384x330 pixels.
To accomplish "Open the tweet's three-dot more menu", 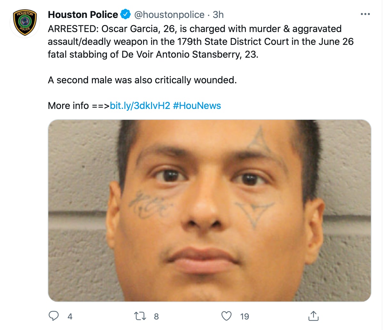I will [x=365, y=14].
